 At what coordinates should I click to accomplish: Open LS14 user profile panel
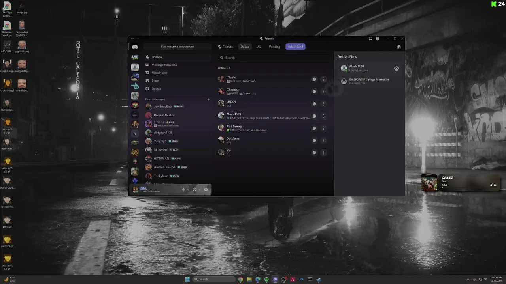pos(154,190)
